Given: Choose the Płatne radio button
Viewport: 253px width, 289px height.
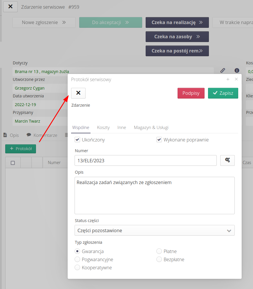Looking at the screenshot, I should click(x=159, y=251).
